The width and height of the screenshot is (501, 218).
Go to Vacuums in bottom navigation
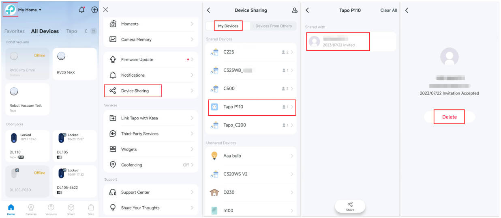[51, 209]
